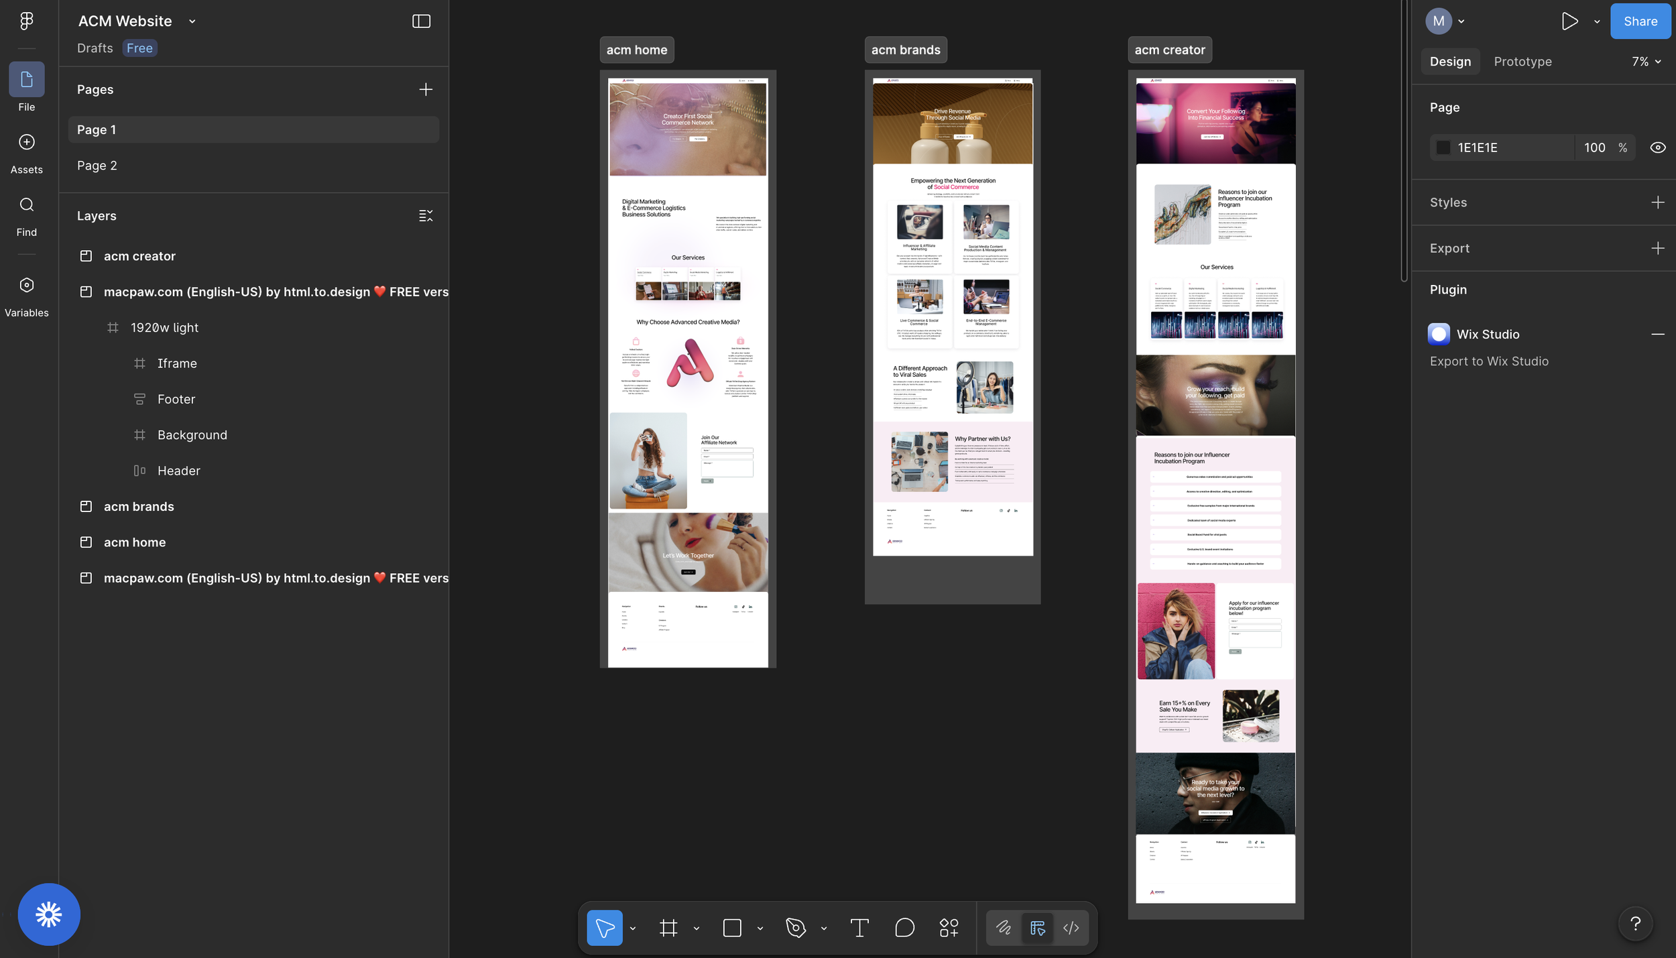The image size is (1676, 958).
Task: Switch to the Prototype tab
Action: (1522, 62)
